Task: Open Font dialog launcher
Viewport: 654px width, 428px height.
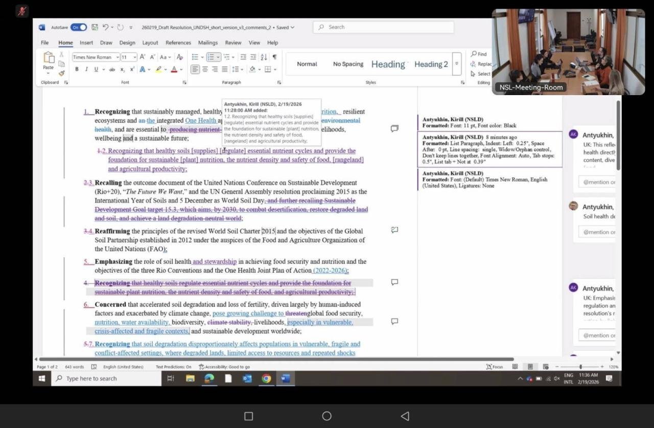Action: [x=184, y=82]
